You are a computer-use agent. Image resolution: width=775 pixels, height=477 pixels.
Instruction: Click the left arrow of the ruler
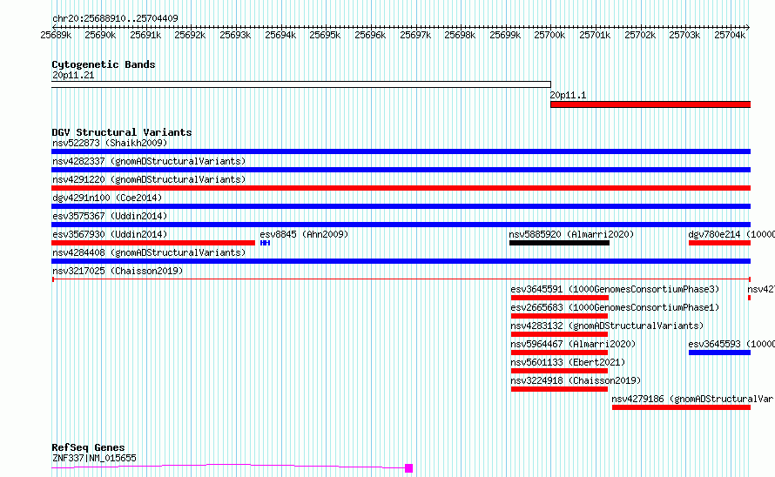pyautogui.click(x=54, y=27)
